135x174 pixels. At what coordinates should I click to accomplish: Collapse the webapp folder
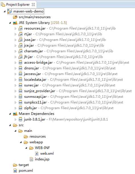tap(21, 142)
